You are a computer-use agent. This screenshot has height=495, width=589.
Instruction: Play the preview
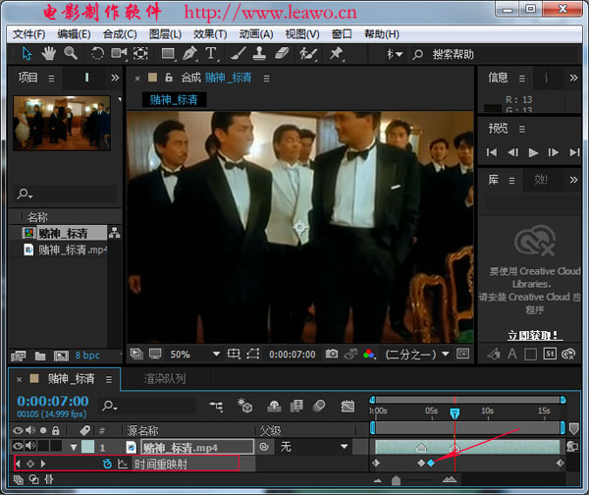[533, 152]
